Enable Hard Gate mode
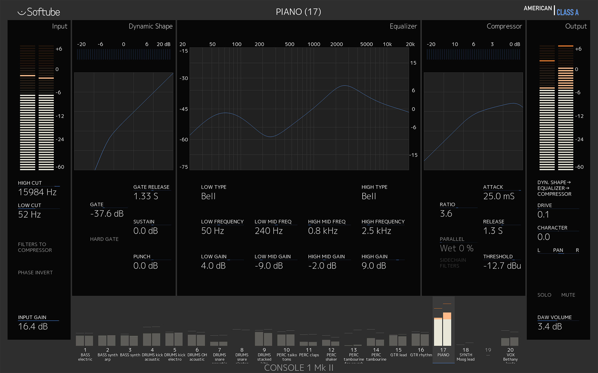Viewport: 598px width, 373px height. click(x=104, y=239)
